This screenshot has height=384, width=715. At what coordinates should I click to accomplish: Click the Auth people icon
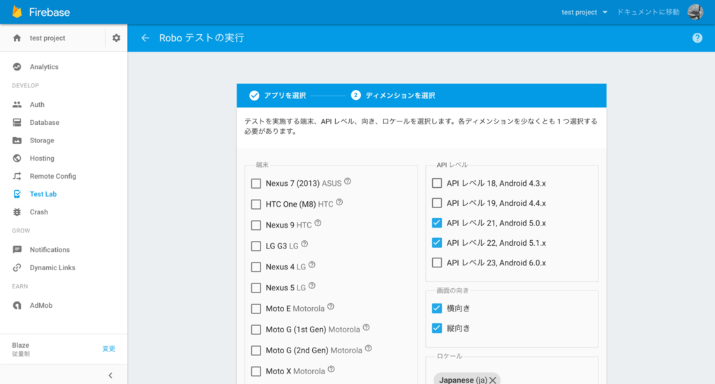(17, 105)
